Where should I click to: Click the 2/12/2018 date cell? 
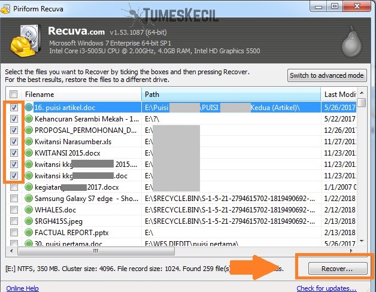(x=339, y=210)
